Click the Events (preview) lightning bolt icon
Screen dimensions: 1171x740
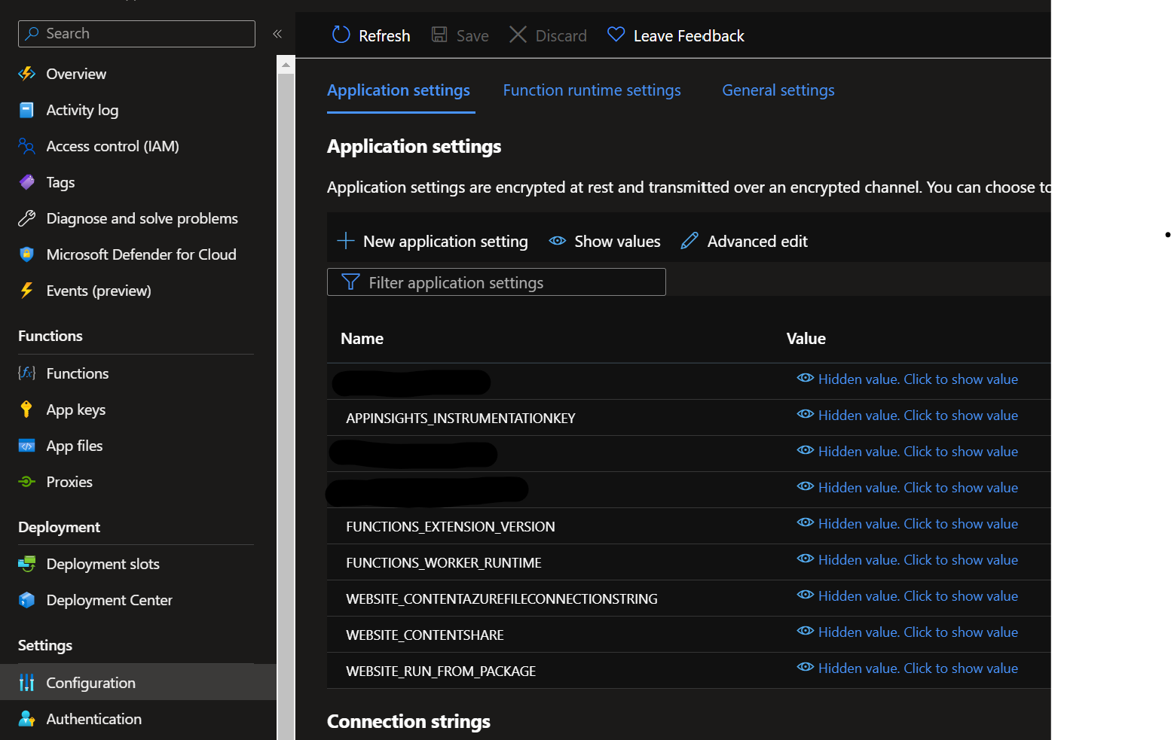pyautogui.click(x=27, y=291)
